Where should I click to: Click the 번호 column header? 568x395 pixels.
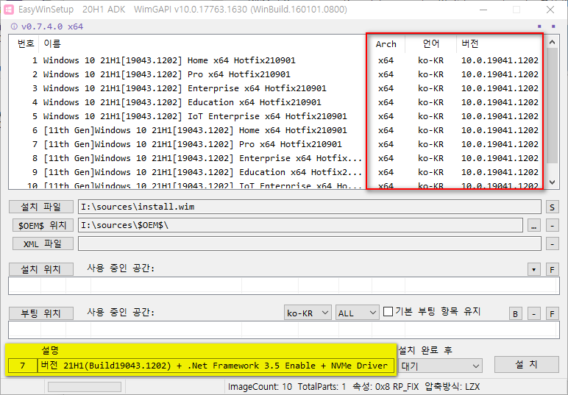tap(26, 44)
